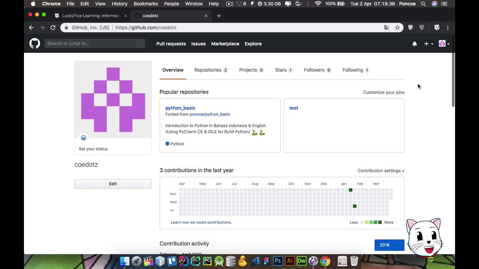The height and width of the screenshot is (269, 479).
Task: Open Dreamweaver from the dock
Action: [x=301, y=261]
